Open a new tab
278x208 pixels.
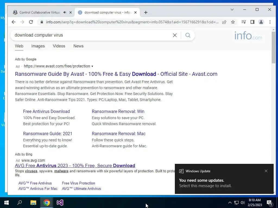tap(146, 12)
